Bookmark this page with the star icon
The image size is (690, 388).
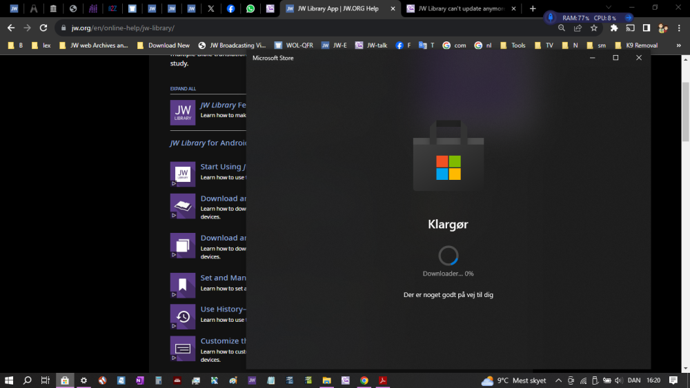593,28
